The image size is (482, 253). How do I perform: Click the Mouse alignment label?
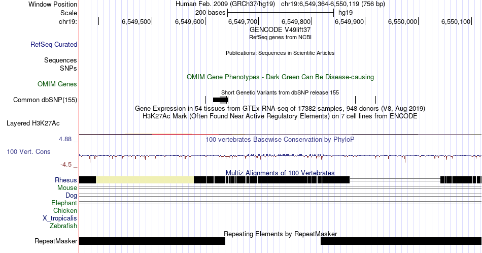67,188
